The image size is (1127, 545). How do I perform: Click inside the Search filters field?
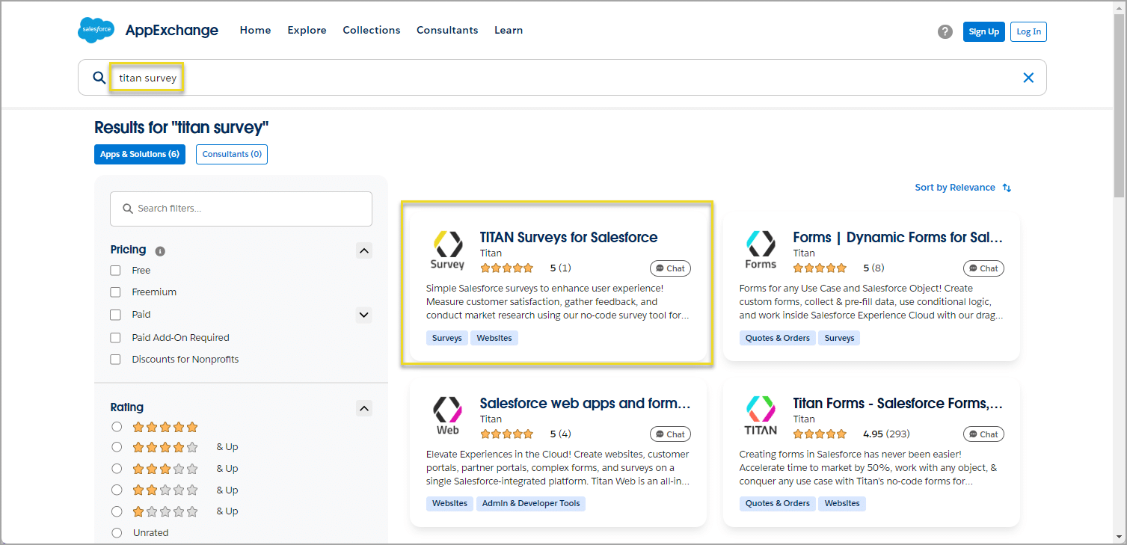241,209
